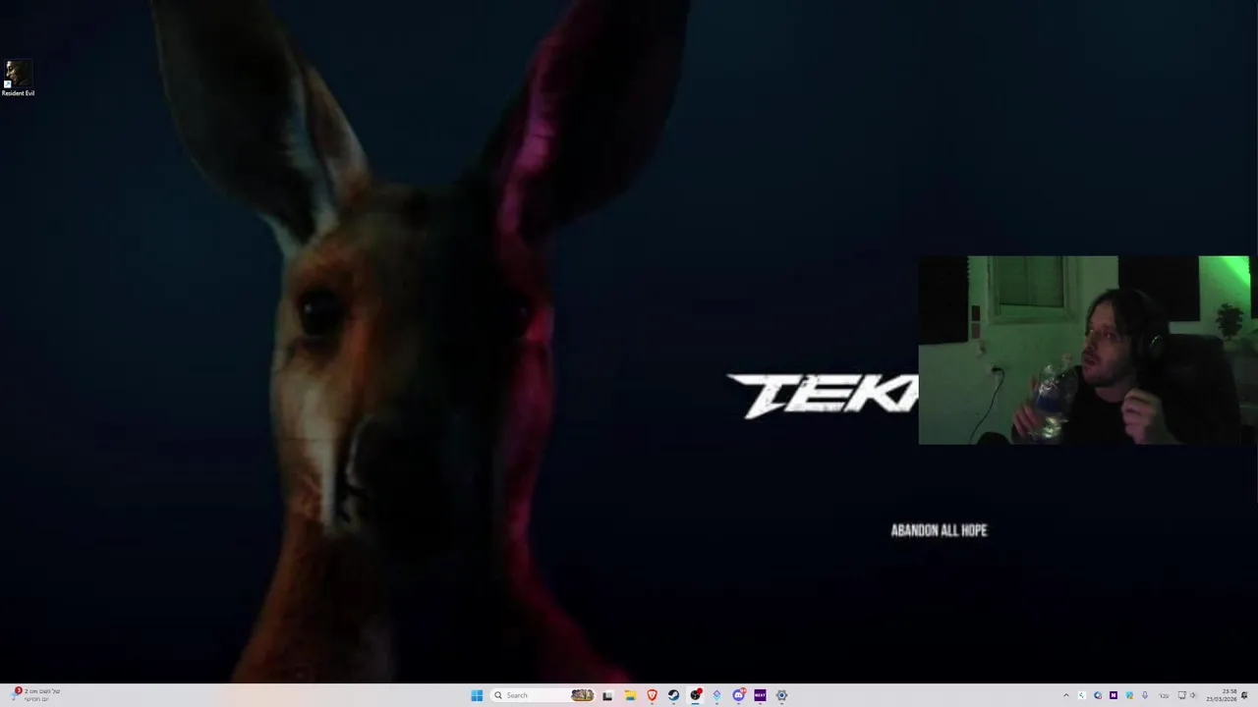1258x707 pixels.
Task: Launch the Brave browser from taskbar
Action: 652,695
